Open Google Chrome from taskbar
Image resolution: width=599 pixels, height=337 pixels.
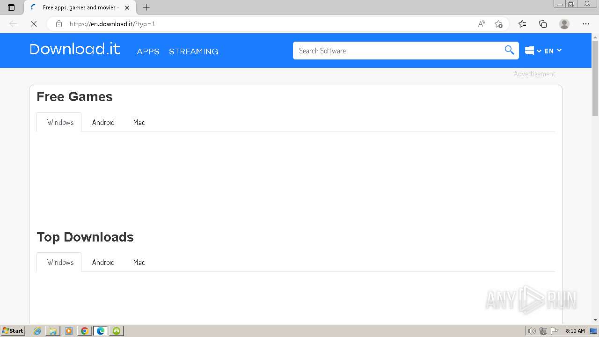(x=85, y=331)
